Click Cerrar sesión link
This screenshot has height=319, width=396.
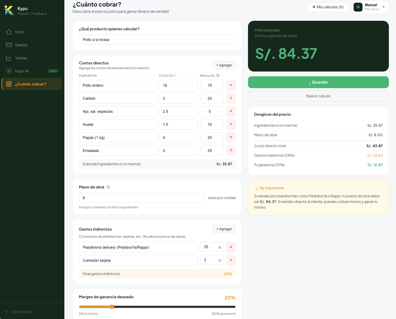19,312
